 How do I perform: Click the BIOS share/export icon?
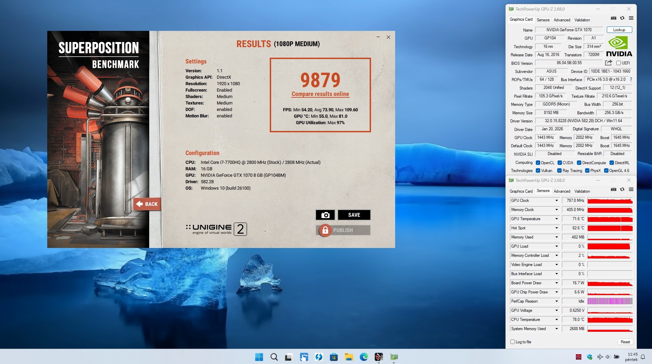pyautogui.click(x=609, y=63)
